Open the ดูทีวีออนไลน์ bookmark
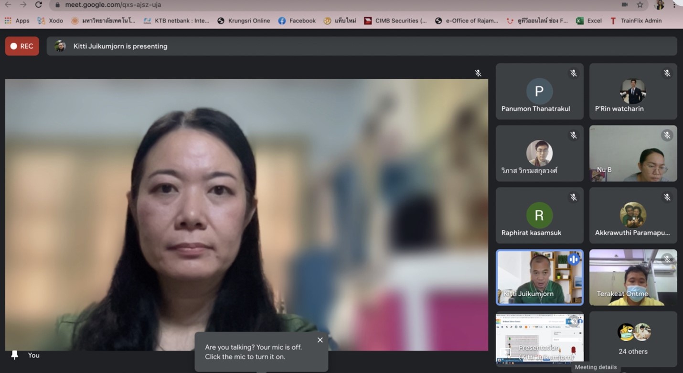The width and height of the screenshot is (683, 373). [x=537, y=21]
